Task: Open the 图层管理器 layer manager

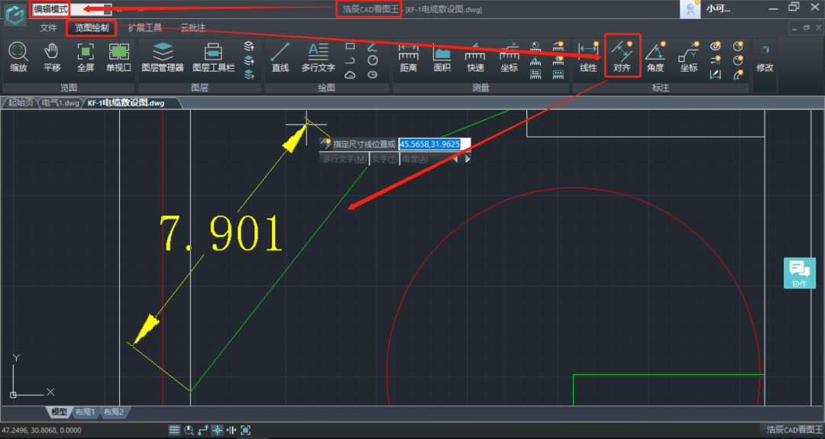Action: (163, 56)
